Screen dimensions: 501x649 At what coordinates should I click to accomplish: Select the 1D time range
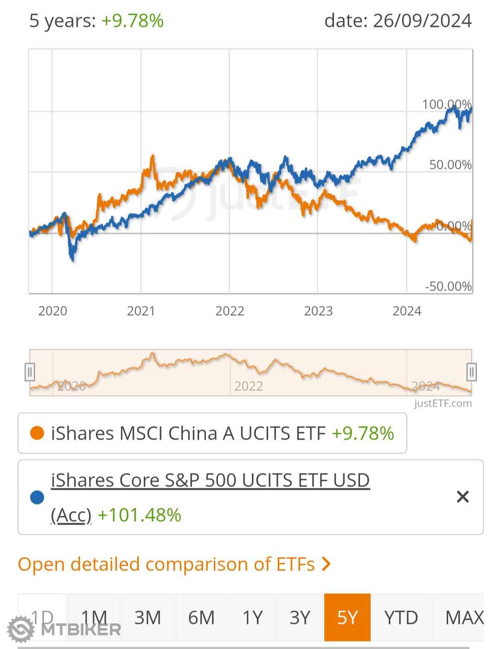pyautogui.click(x=43, y=617)
